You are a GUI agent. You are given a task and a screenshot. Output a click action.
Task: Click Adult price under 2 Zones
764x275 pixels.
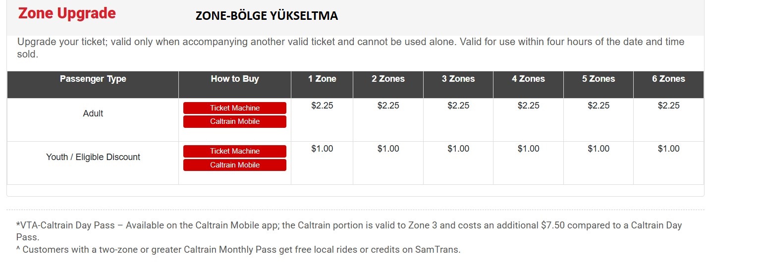(388, 106)
